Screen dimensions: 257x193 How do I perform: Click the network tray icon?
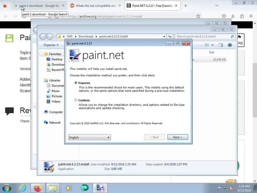pos(226,188)
